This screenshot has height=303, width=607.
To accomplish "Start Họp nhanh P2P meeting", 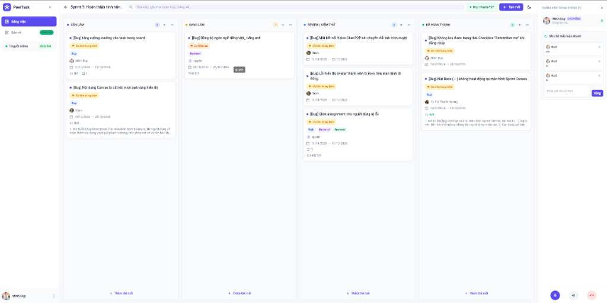I will (x=481, y=7).
